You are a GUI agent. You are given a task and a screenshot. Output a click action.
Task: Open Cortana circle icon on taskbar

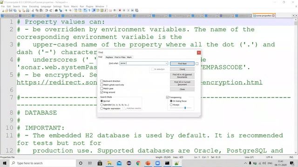pyautogui.click(x=81, y=163)
